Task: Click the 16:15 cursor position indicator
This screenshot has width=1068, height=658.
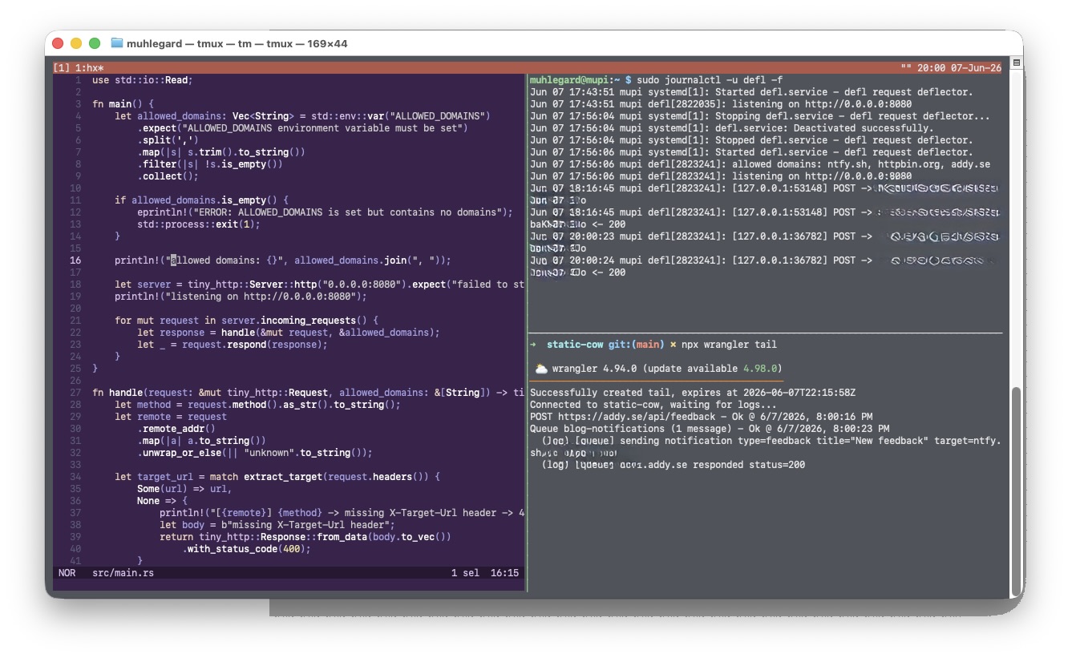Action: point(504,573)
